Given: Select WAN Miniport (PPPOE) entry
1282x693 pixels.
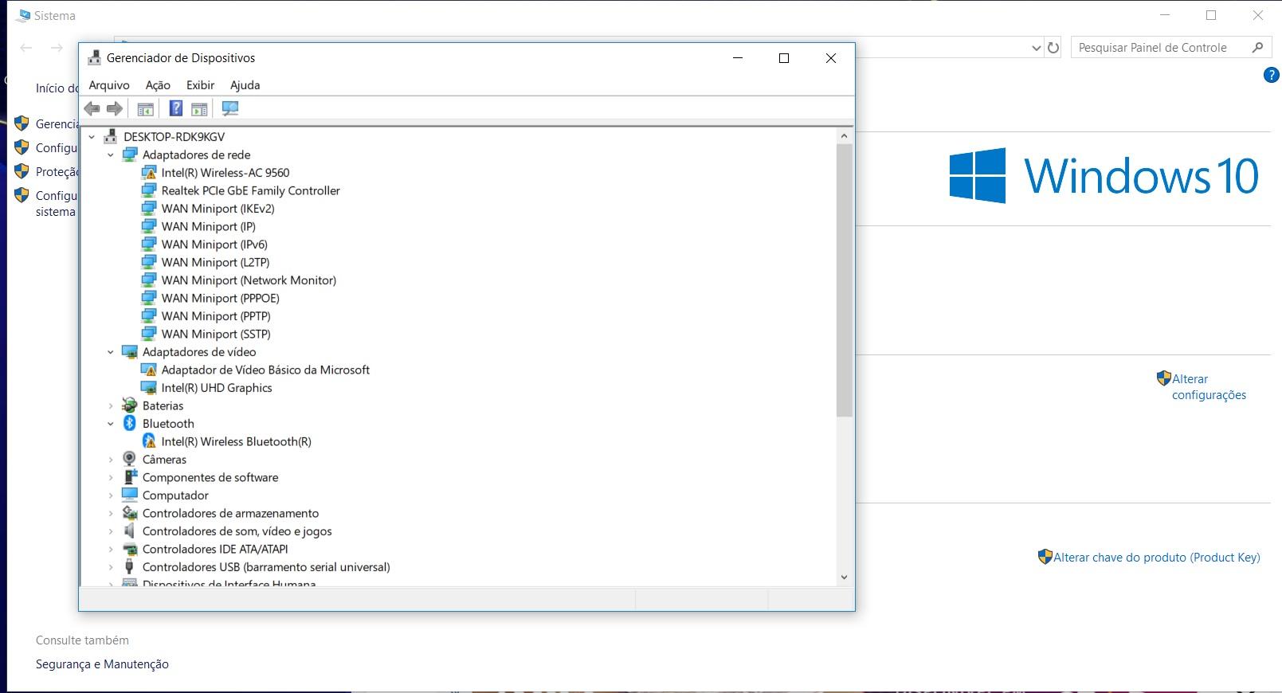Looking at the screenshot, I should pyautogui.click(x=220, y=298).
